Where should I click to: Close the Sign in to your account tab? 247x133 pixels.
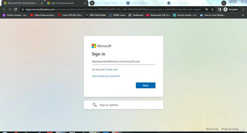tap(85, 3)
